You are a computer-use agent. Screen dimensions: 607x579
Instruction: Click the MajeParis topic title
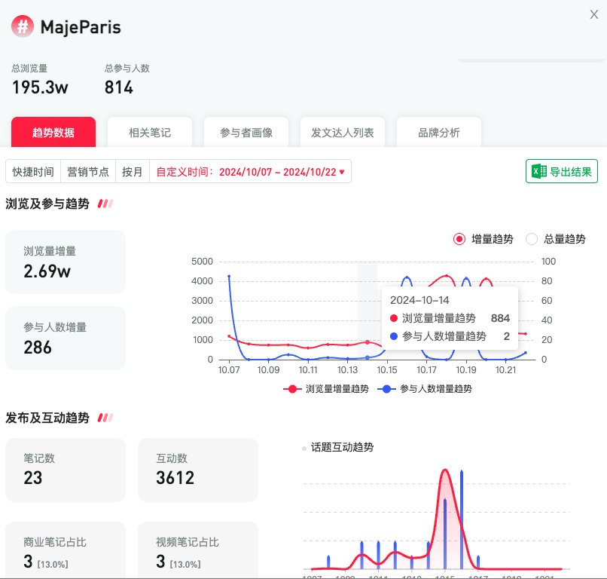pos(81,27)
